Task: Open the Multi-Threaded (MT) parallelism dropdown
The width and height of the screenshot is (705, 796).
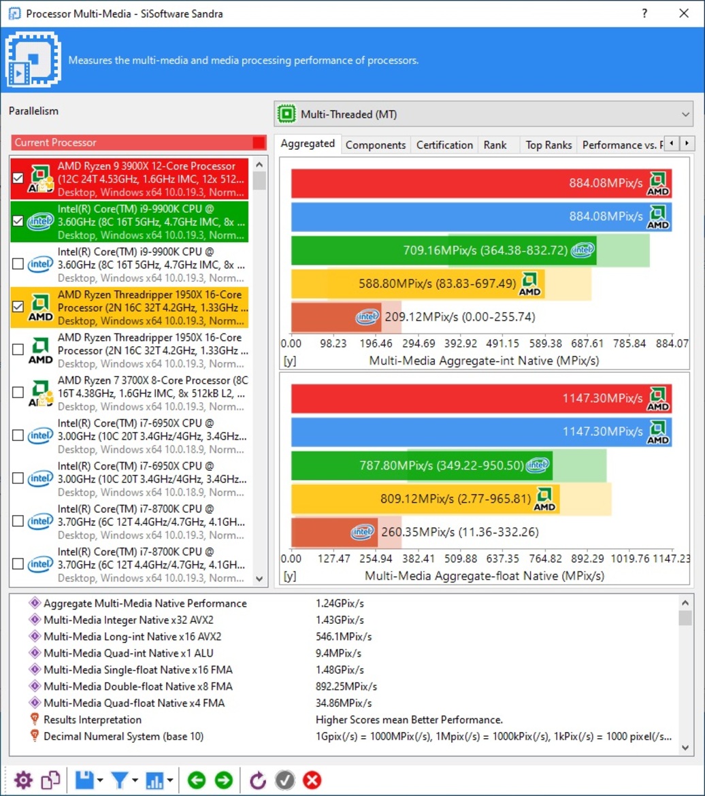Action: tap(484, 114)
